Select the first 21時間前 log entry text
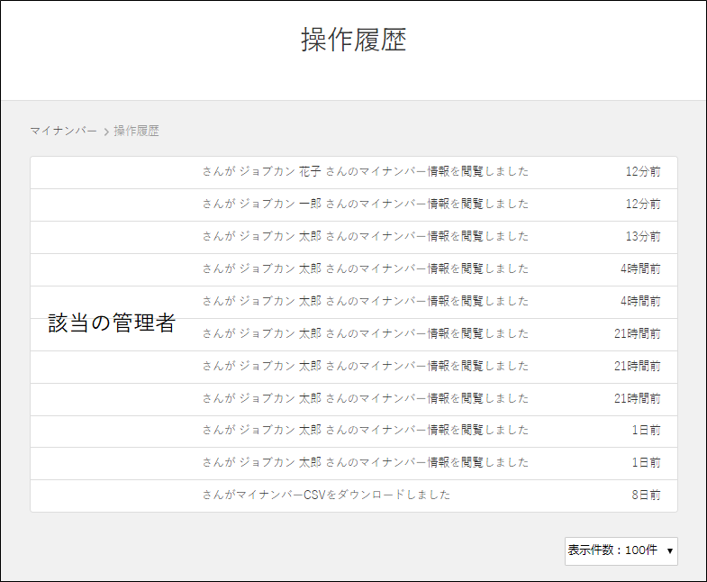Screen dimensions: 707x582 pyautogui.click(x=365, y=333)
